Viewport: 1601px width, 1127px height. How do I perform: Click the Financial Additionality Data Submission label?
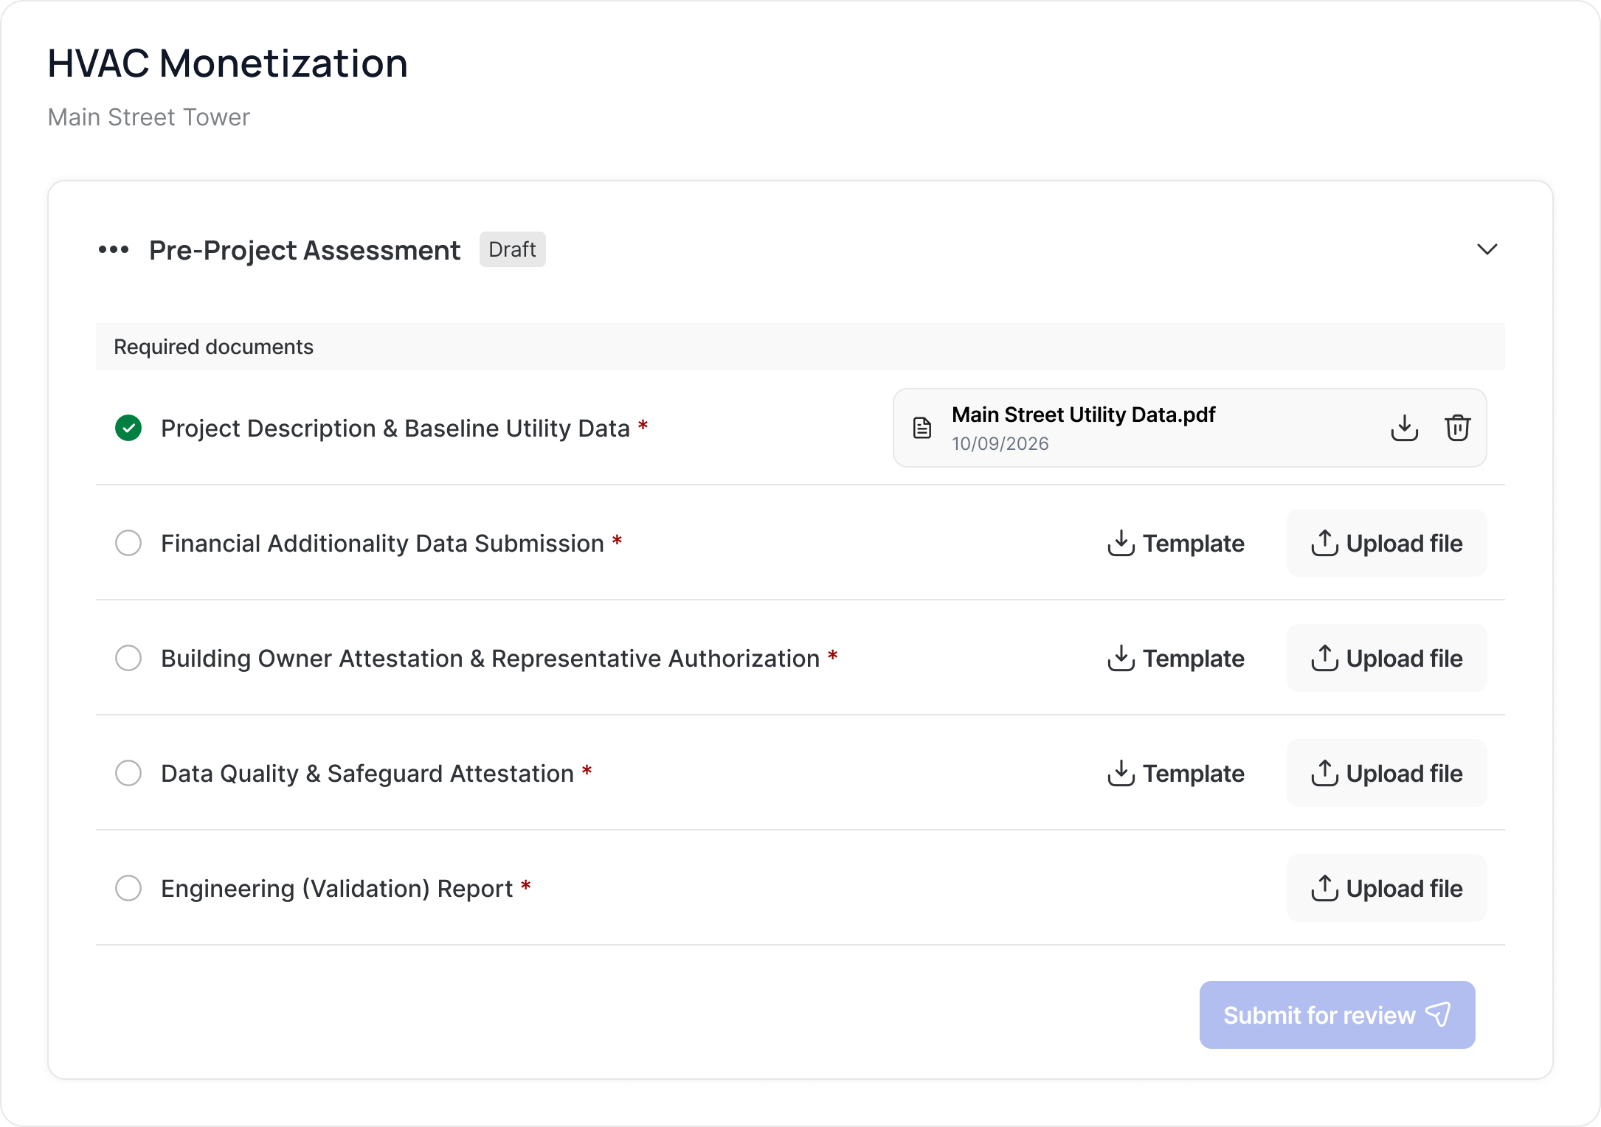[382, 544]
